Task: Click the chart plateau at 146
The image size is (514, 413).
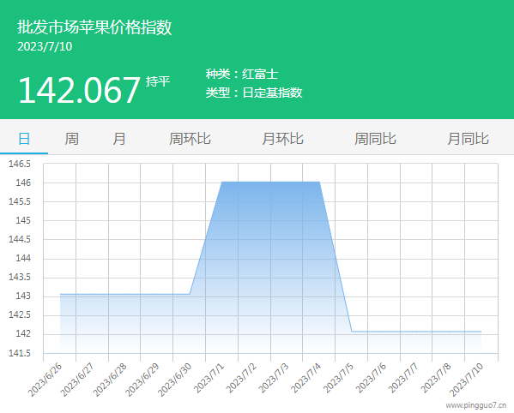Action: point(271,182)
